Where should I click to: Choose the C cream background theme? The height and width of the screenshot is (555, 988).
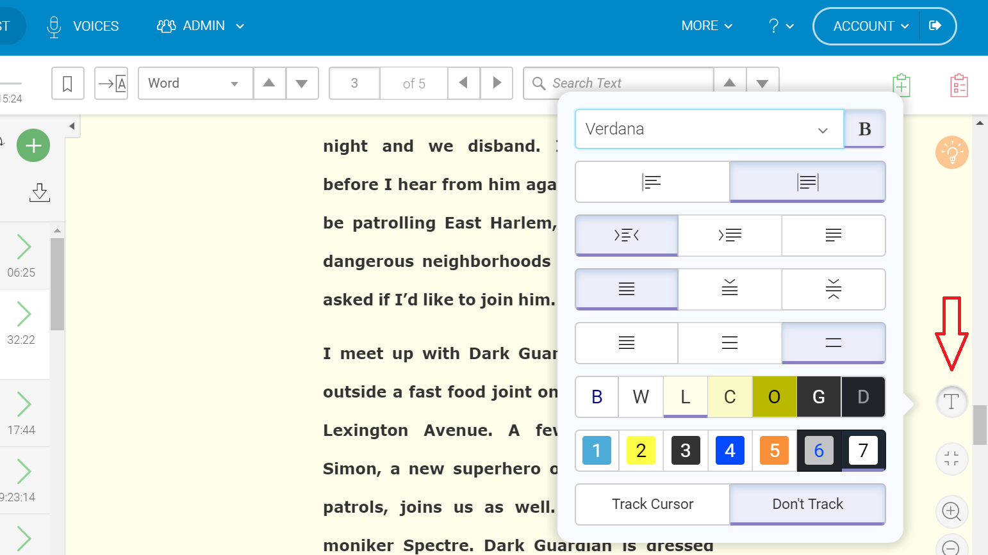coord(730,397)
